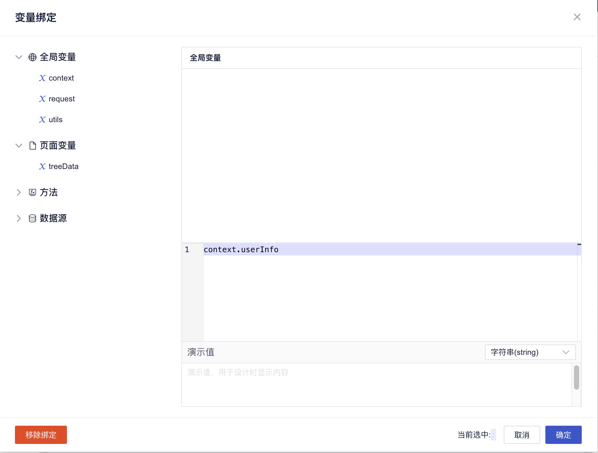This screenshot has height=453, width=598.
Task: Select the treeData page variable
Action: pos(63,166)
